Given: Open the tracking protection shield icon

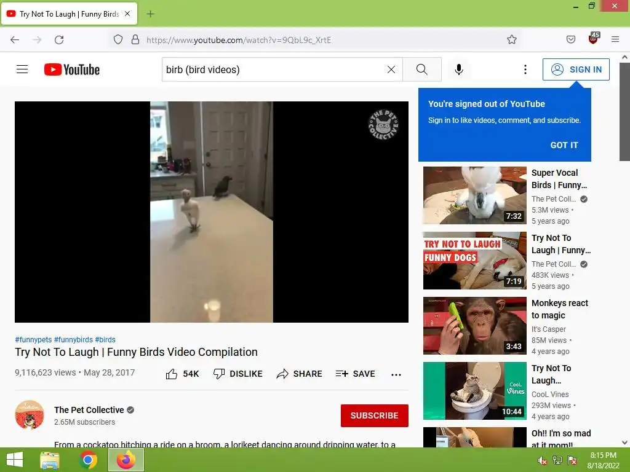Looking at the screenshot, I should pos(118,39).
